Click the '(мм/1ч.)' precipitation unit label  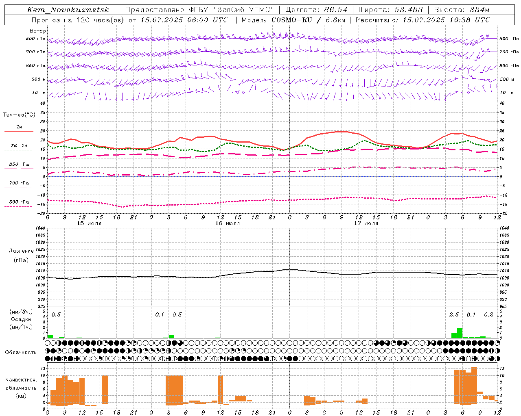pos(21,327)
